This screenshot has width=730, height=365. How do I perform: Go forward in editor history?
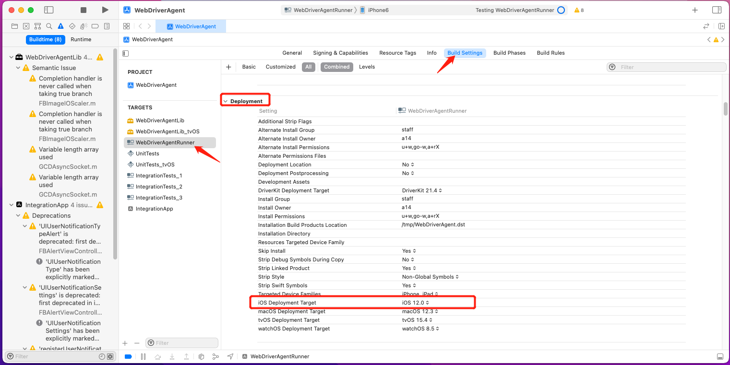pyautogui.click(x=149, y=26)
